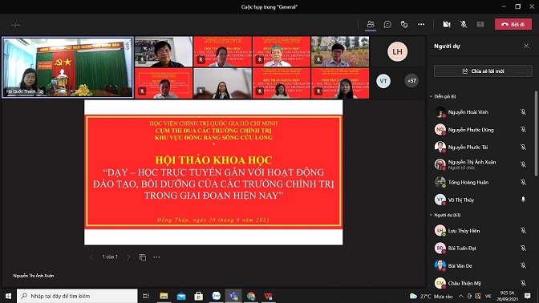The height and width of the screenshot is (303, 539).
Task: Expand the +57 more participants bubble
Action: (x=411, y=81)
